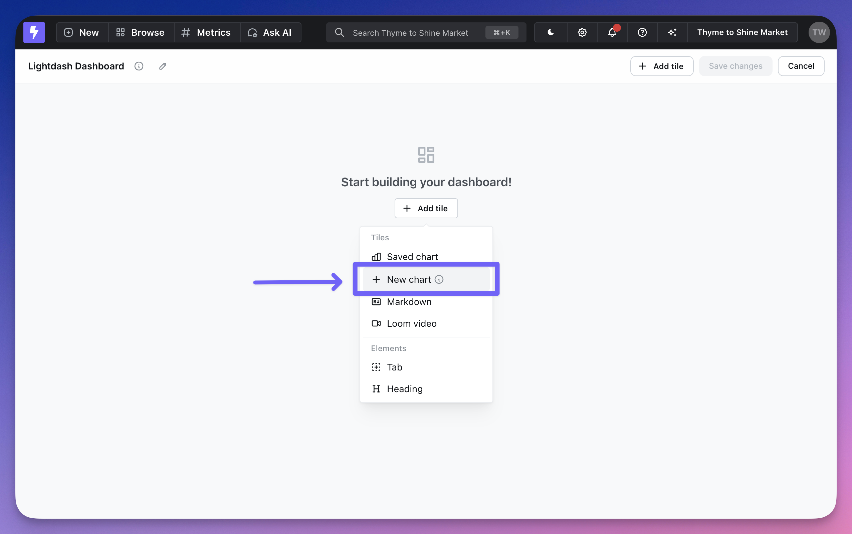Open settings via the gear icon
This screenshot has width=852, height=534.
pyautogui.click(x=582, y=32)
